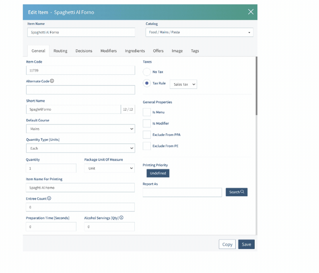Click the Preparation Time field
The width and height of the screenshot is (319, 273).
click(51, 226)
